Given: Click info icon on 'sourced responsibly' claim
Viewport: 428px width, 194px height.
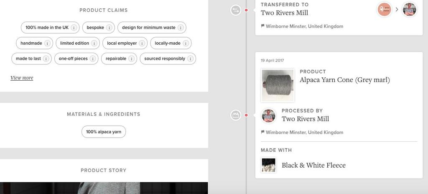Looking at the screenshot, I should point(190,59).
